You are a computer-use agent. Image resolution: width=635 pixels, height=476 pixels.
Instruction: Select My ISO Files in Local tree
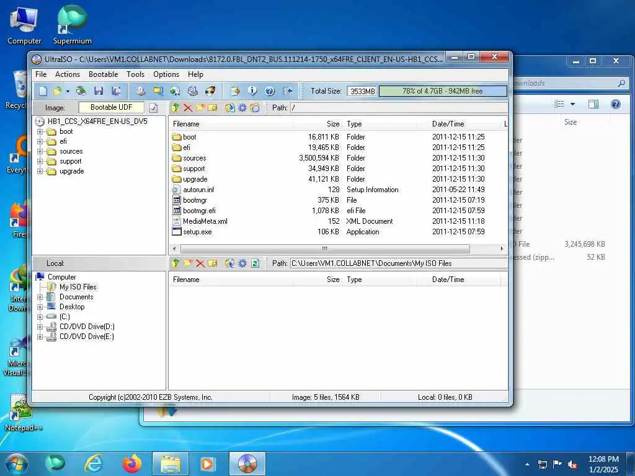(78, 287)
